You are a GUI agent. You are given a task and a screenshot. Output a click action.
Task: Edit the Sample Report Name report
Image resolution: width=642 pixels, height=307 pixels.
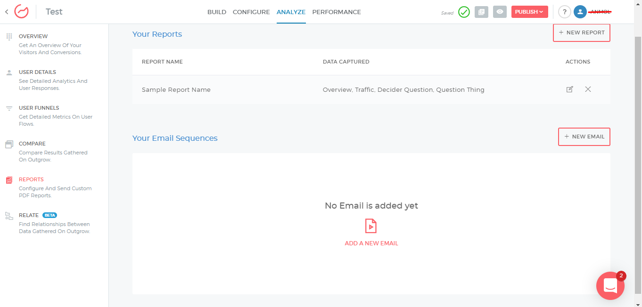[570, 89]
